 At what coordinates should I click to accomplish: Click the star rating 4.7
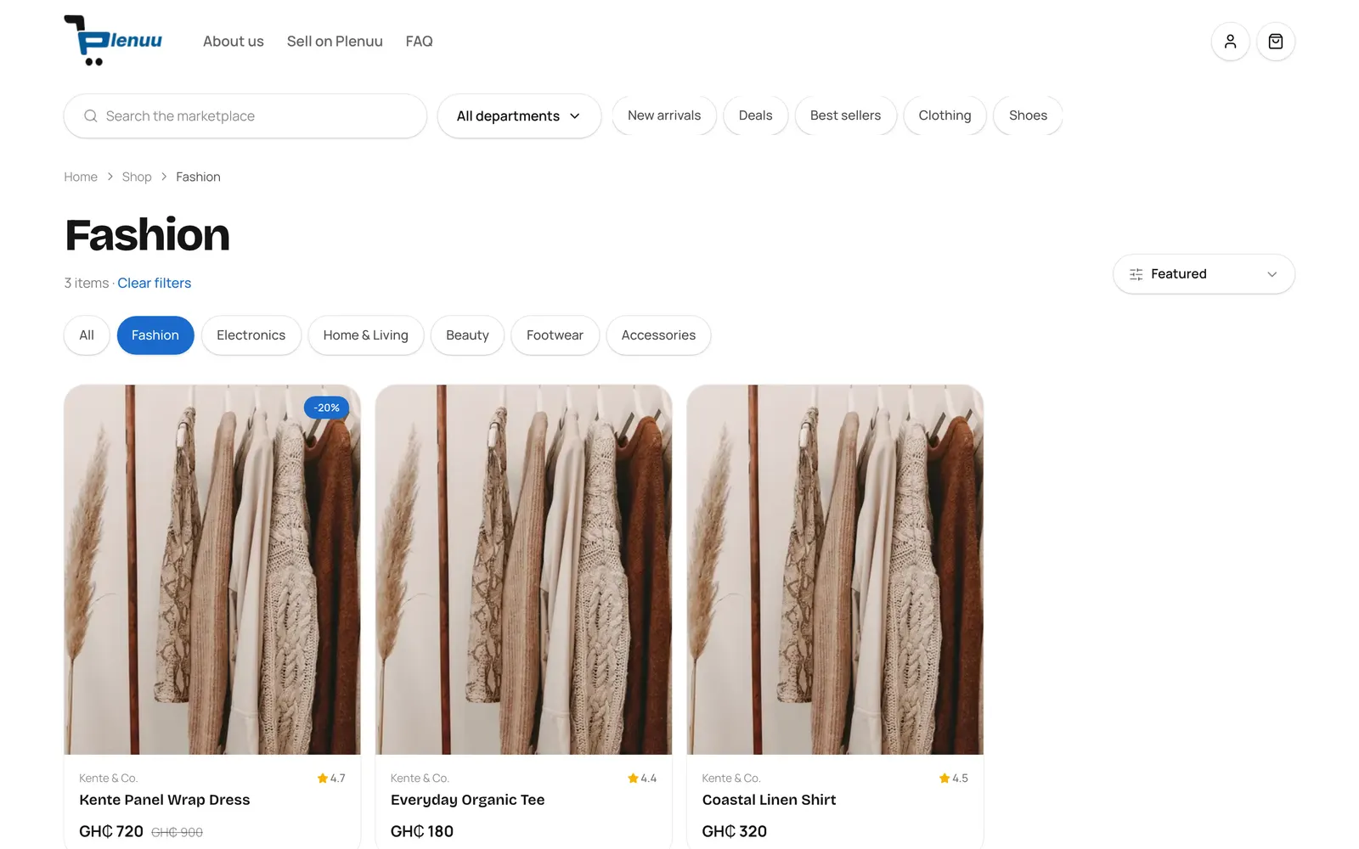331,779
